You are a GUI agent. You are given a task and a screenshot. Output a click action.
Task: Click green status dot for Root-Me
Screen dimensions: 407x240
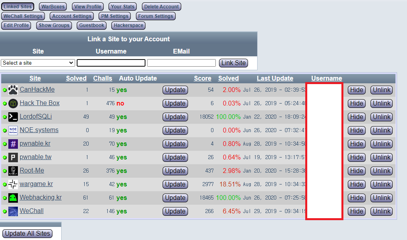point(5,171)
